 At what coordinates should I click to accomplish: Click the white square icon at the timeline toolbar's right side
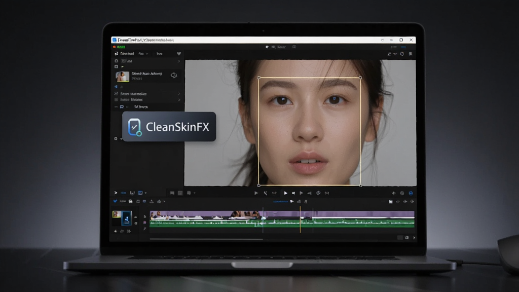(x=391, y=201)
